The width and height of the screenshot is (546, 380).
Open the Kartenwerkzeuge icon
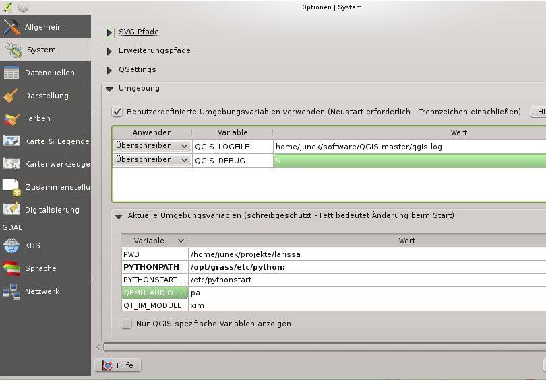coord(11,164)
